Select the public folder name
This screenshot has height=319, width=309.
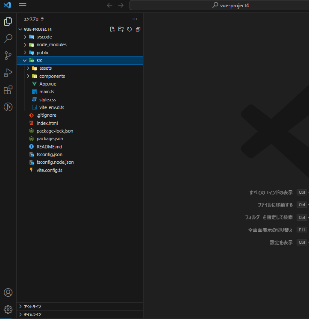tap(43, 53)
